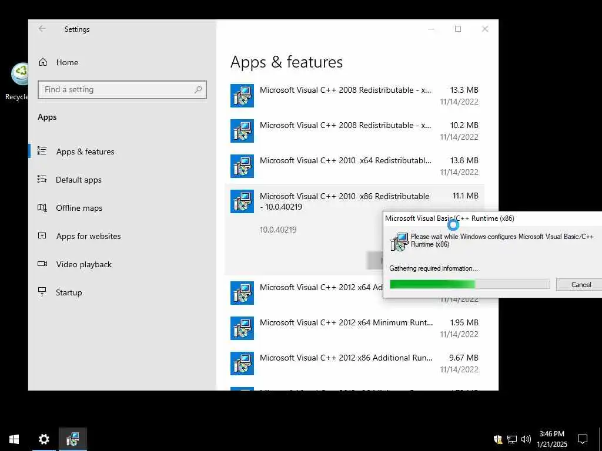Viewport: 602px width, 451px height.
Task: Open Apps & features page
Action: coord(85,152)
